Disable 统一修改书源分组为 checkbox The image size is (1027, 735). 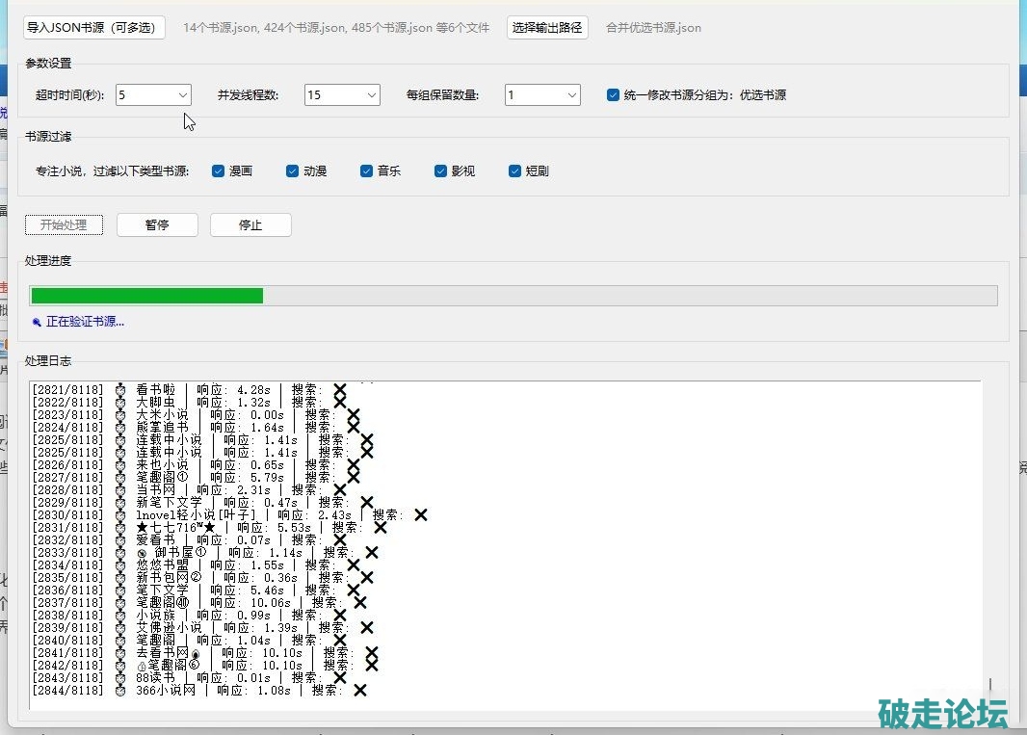613,95
